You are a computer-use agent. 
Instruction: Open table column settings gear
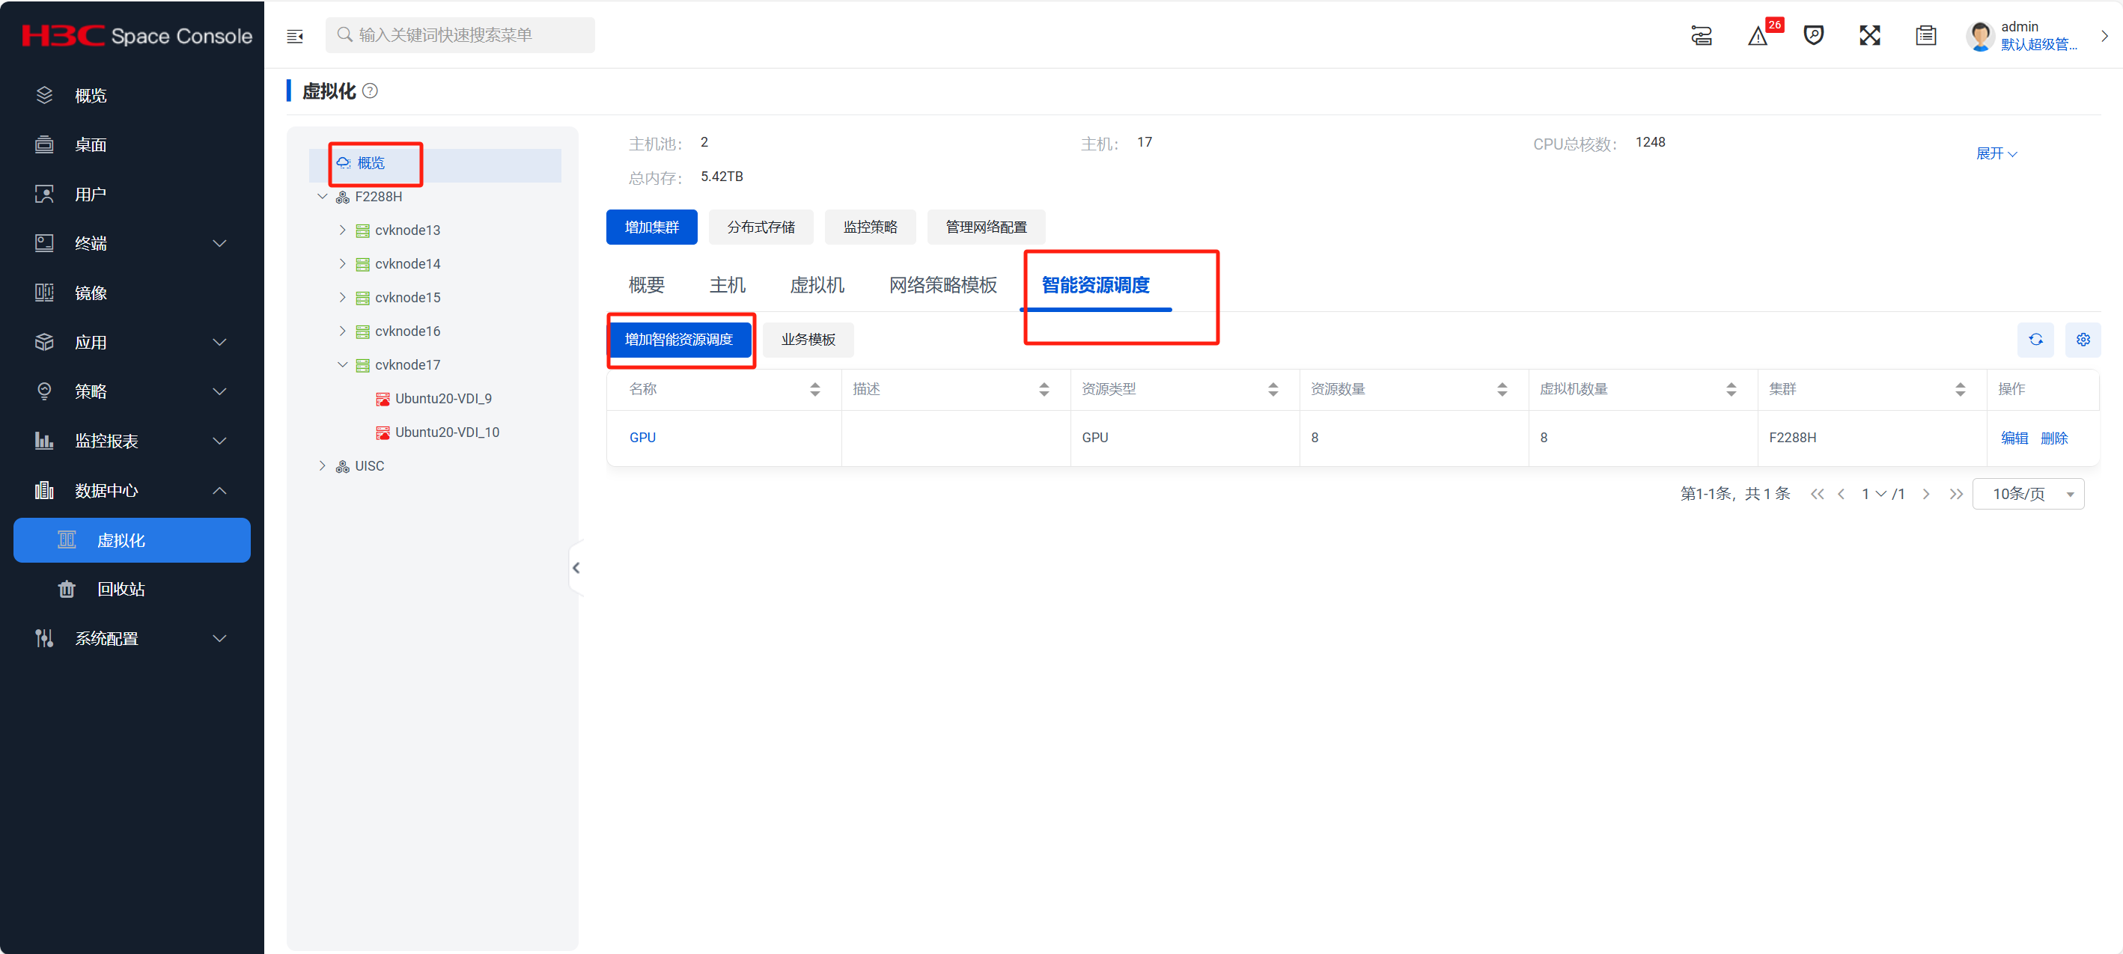click(2083, 340)
